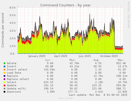
Task: Click the gray Update multi legend swatch
Action: point(4,89)
